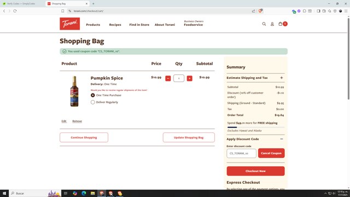Image resolution: width=350 pixels, height=197 pixels.
Task: Open Microsoft Edge from the taskbar
Action: [84, 193]
